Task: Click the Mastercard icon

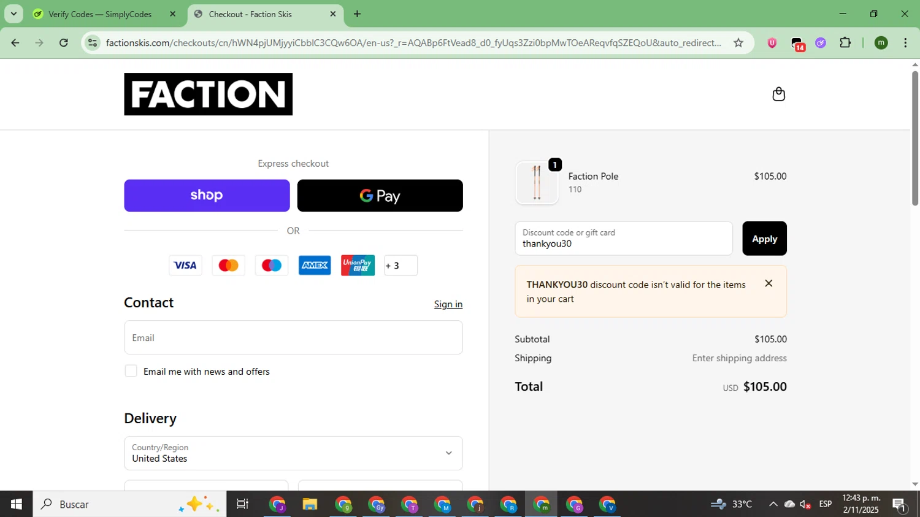Action: pyautogui.click(x=228, y=266)
